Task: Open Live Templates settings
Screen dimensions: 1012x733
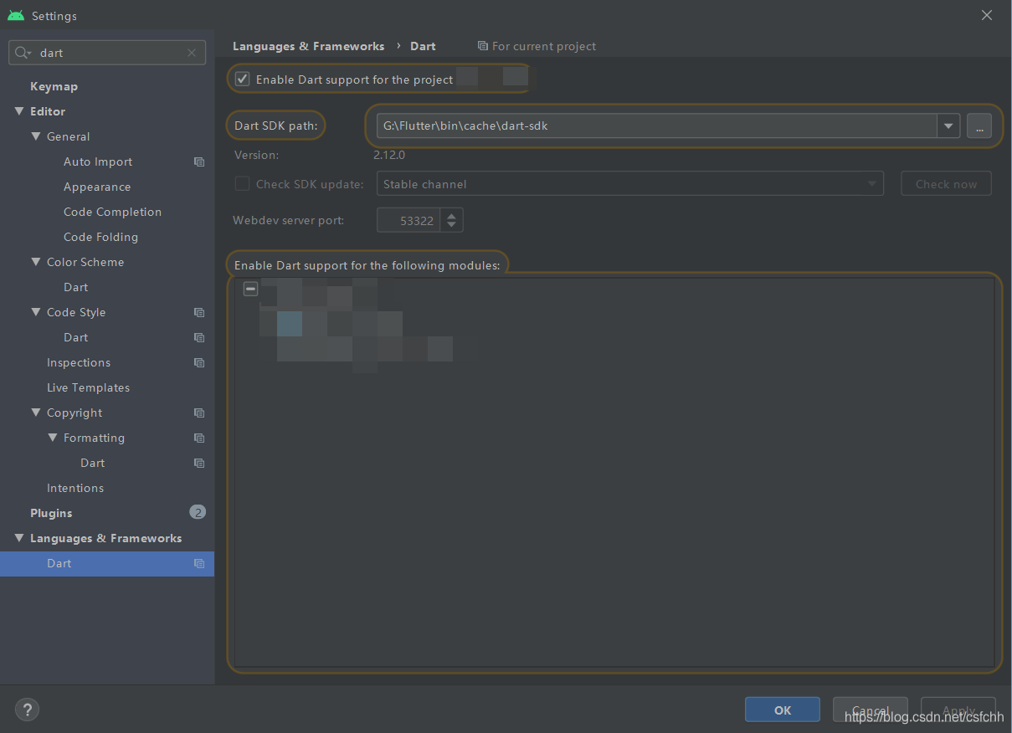Action: (88, 387)
